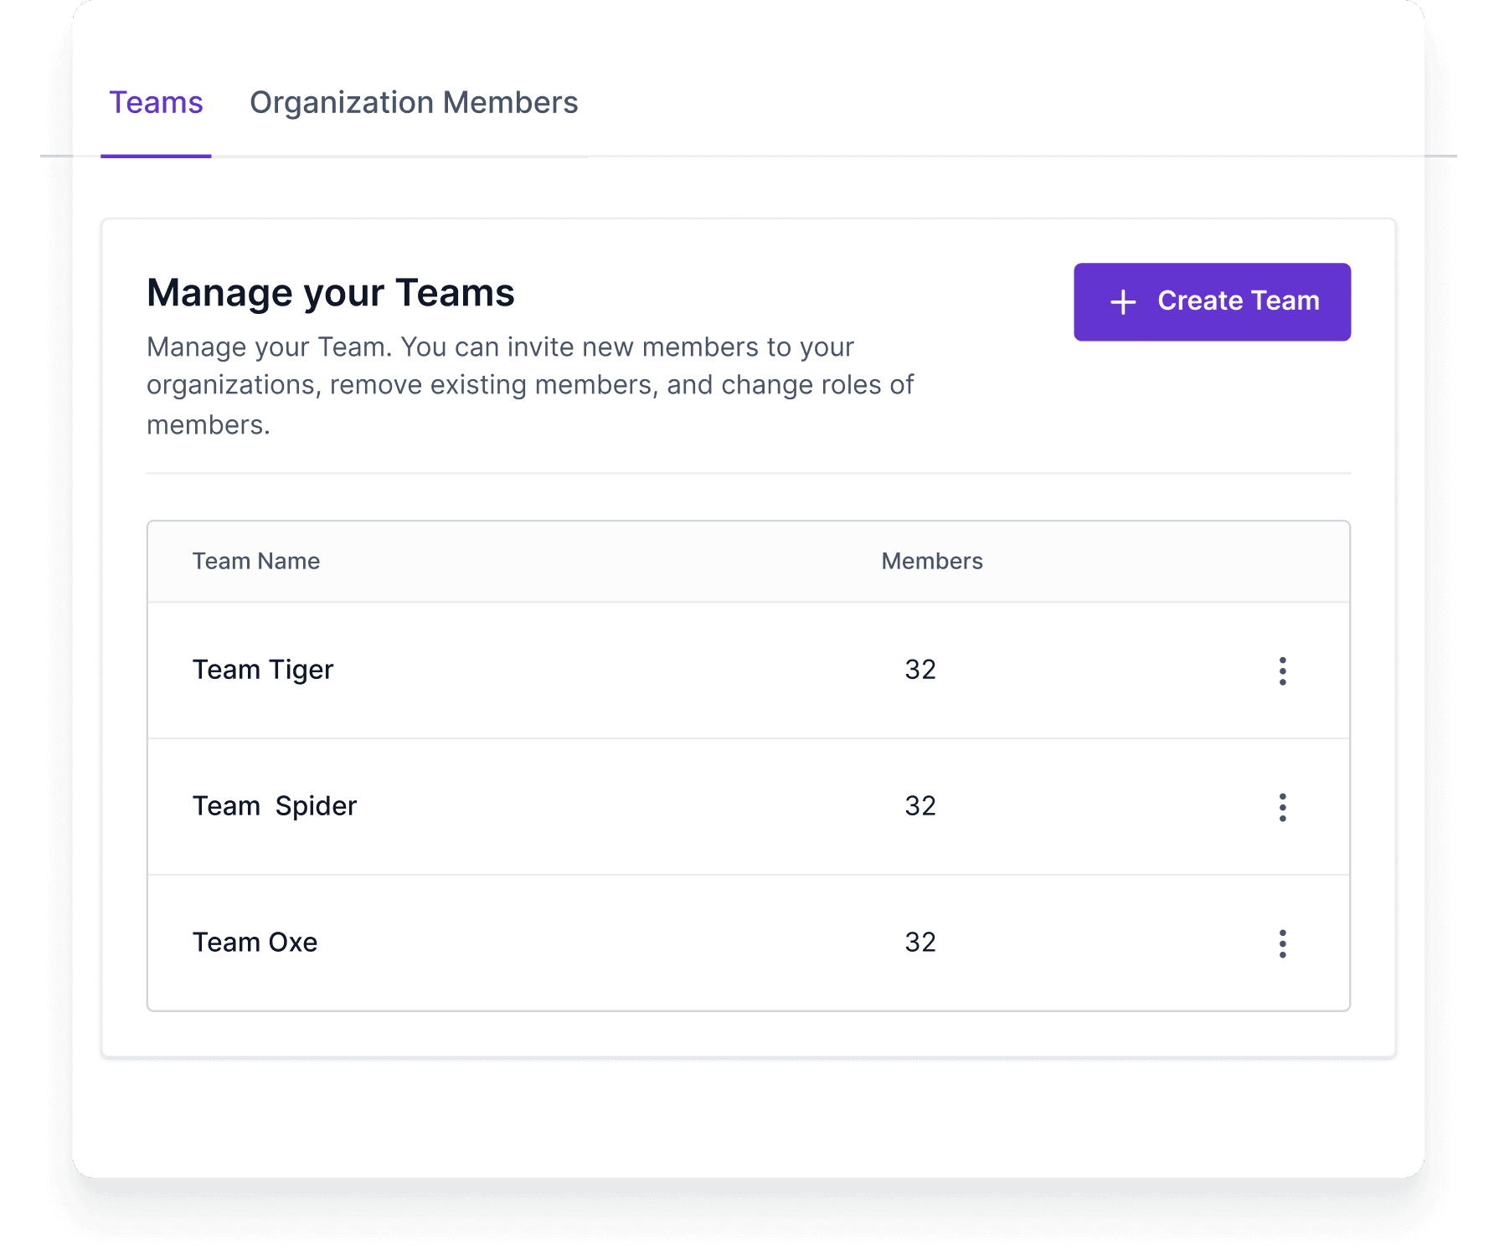Screen dimensions: 1494x1254
Task: Click the Manage your Teams heading
Action: [330, 293]
